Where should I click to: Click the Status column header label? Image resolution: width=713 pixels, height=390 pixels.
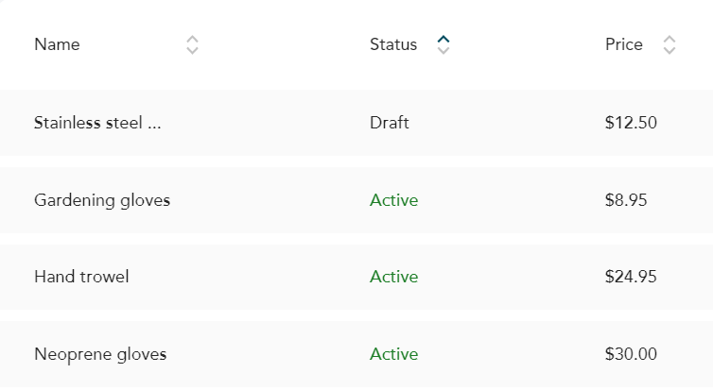click(x=393, y=44)
